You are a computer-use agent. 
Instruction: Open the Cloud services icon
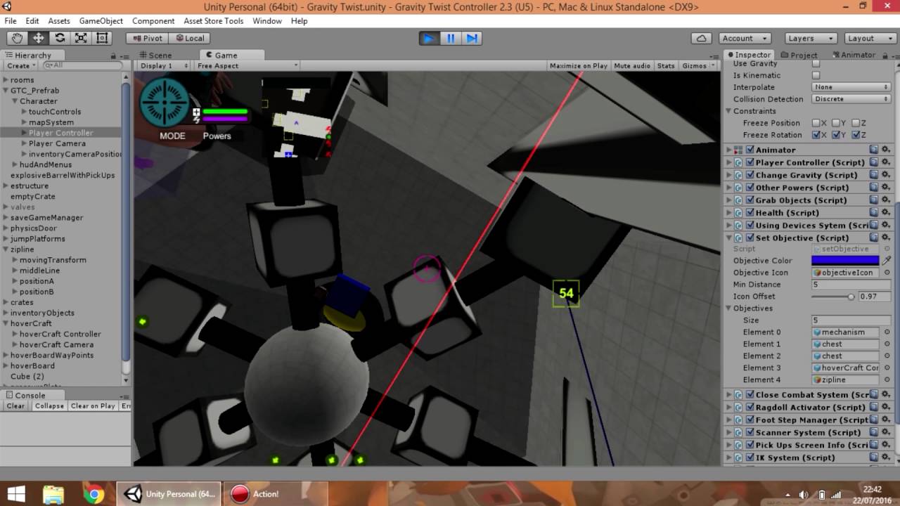[701, 39]
